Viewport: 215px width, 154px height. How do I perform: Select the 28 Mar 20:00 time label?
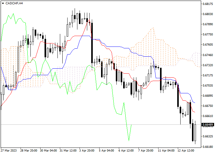click(29, 151)
